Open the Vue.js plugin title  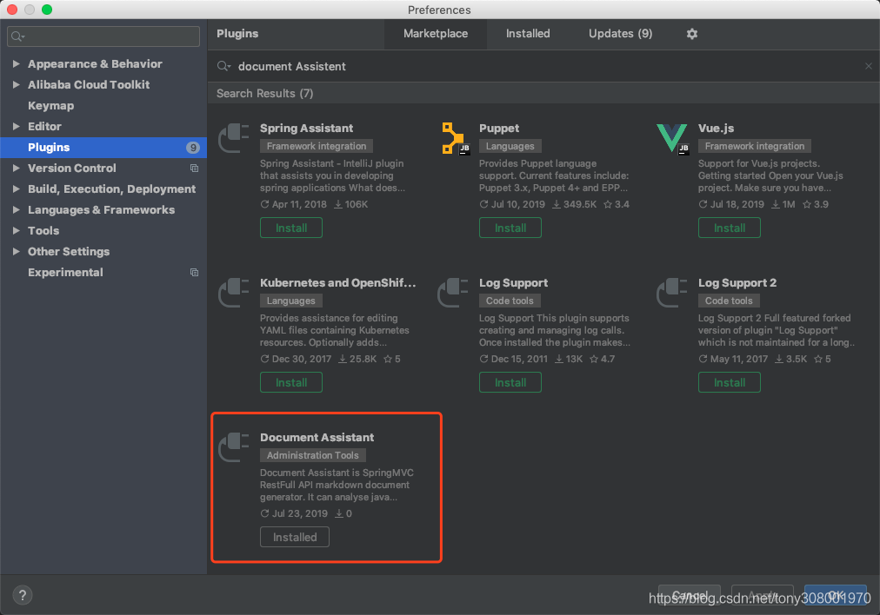(x=717, y=129)
